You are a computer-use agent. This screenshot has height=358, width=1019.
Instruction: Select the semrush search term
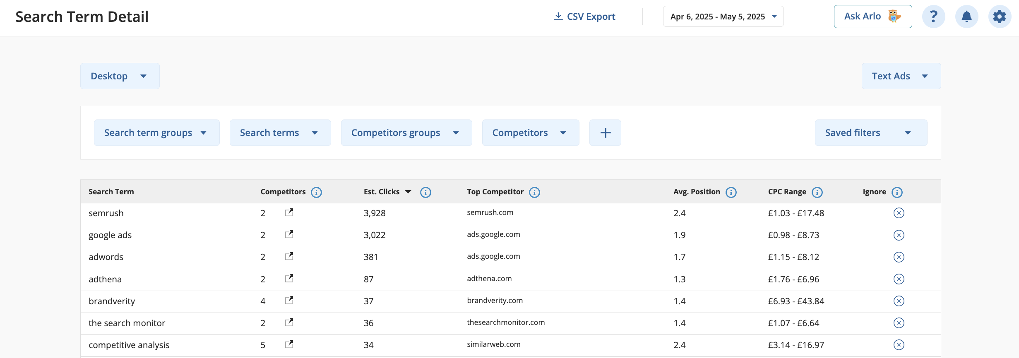[106, 213]
